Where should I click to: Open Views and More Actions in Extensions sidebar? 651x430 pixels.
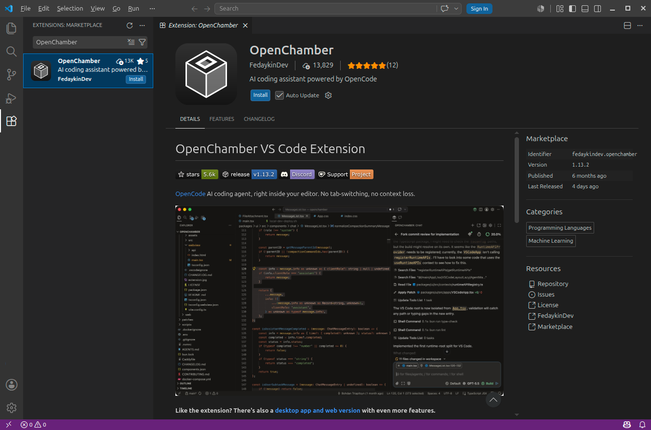(x=142, y=26)
